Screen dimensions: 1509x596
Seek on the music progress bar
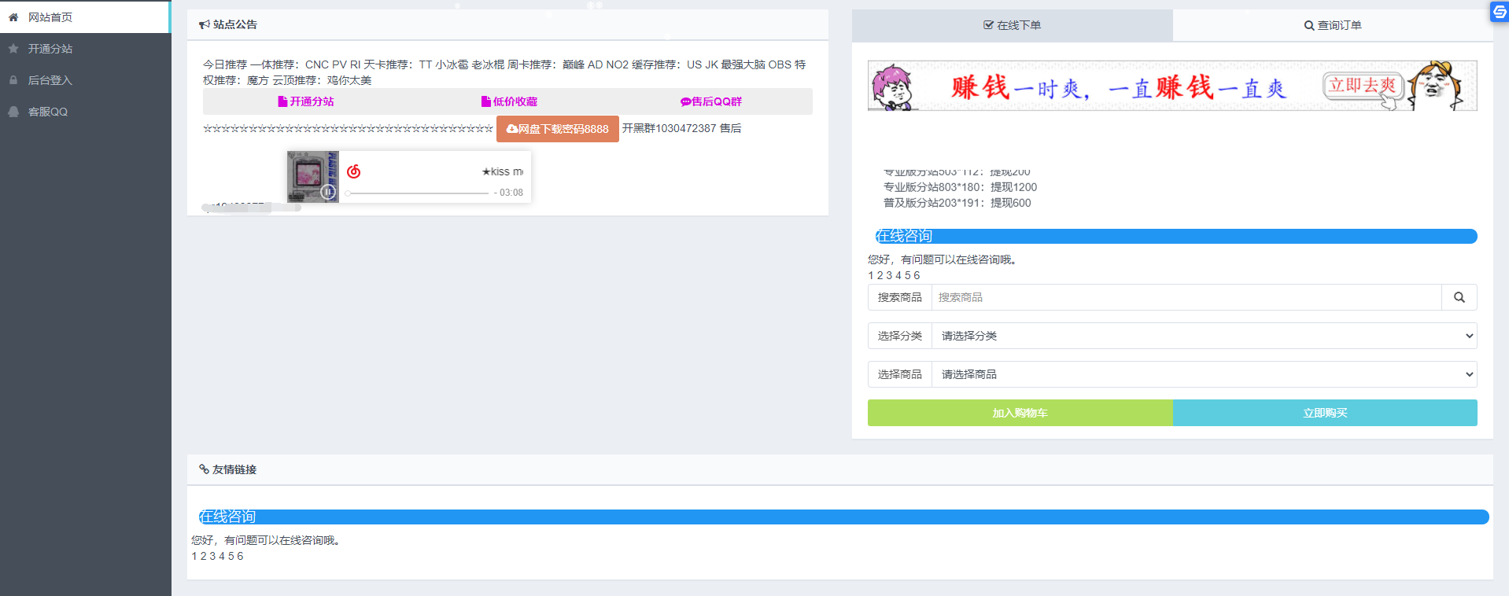click(x=417, y=193)
